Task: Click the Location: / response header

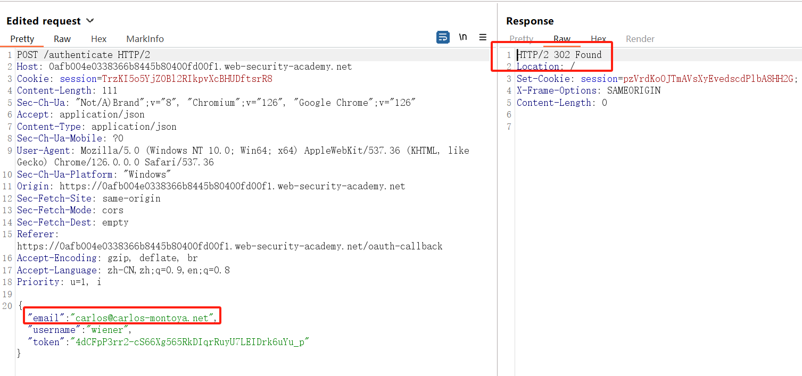Action: click(546, 66)
